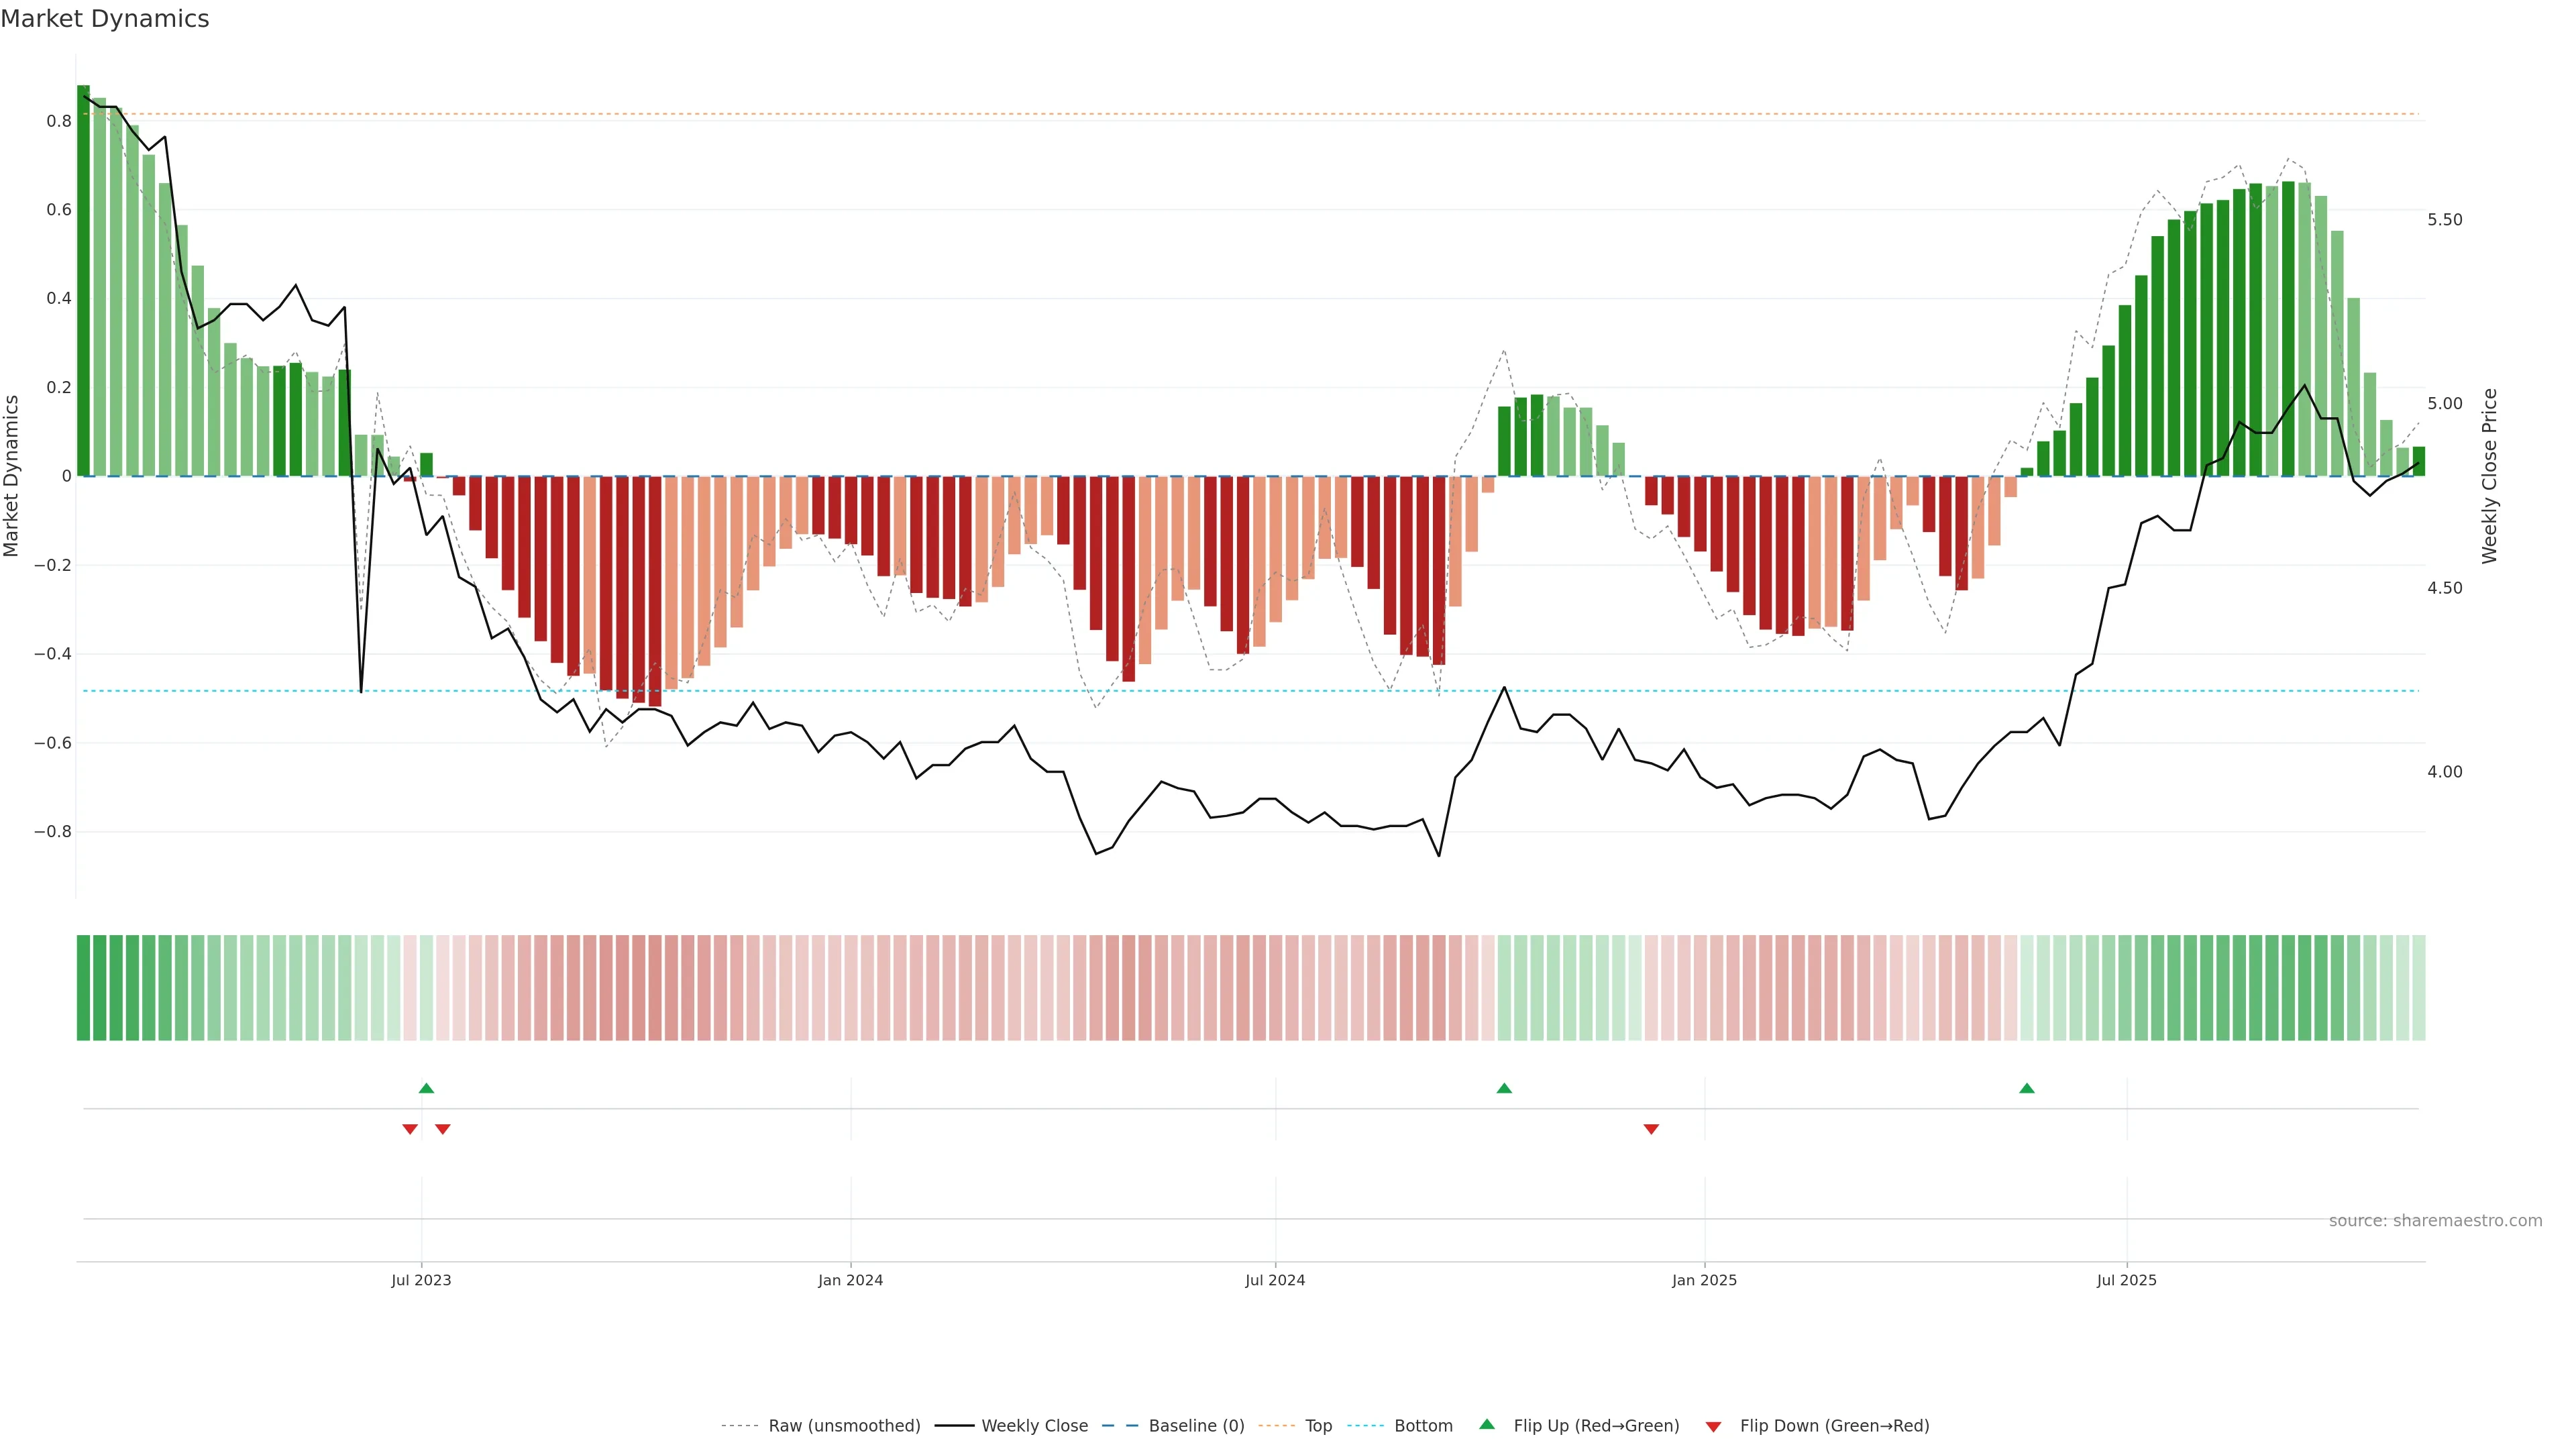
Task: Click the 5.50 right-axis price label
Action: pyautogui.click(x=2444, y=220)
